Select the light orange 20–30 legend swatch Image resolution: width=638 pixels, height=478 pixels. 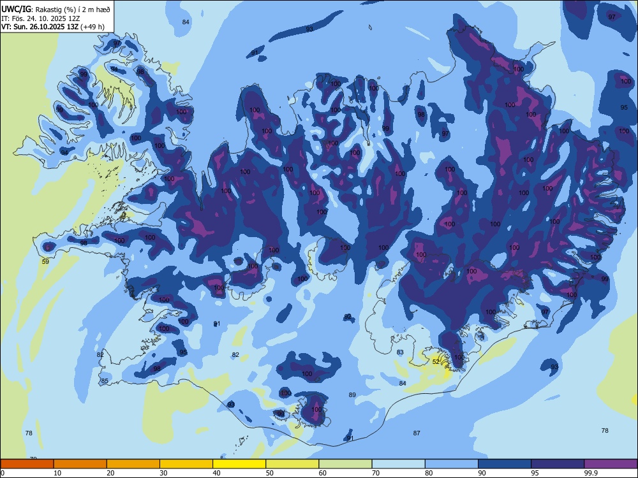pos(133,464)
